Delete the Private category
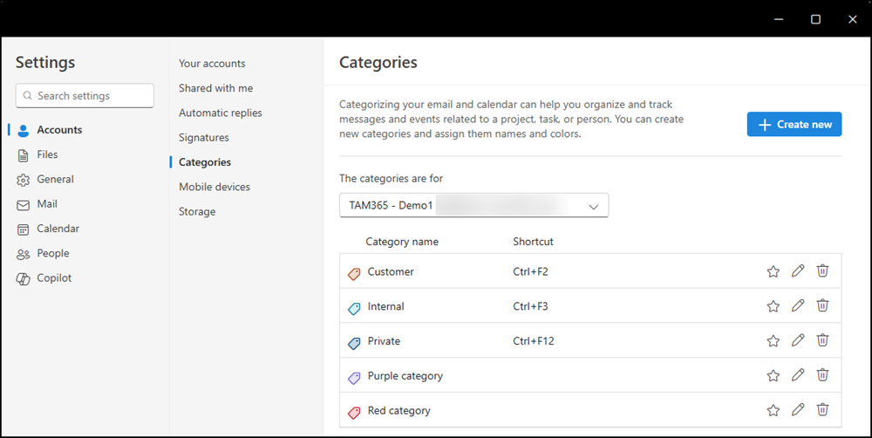872x438 pixels. (822, 339)
